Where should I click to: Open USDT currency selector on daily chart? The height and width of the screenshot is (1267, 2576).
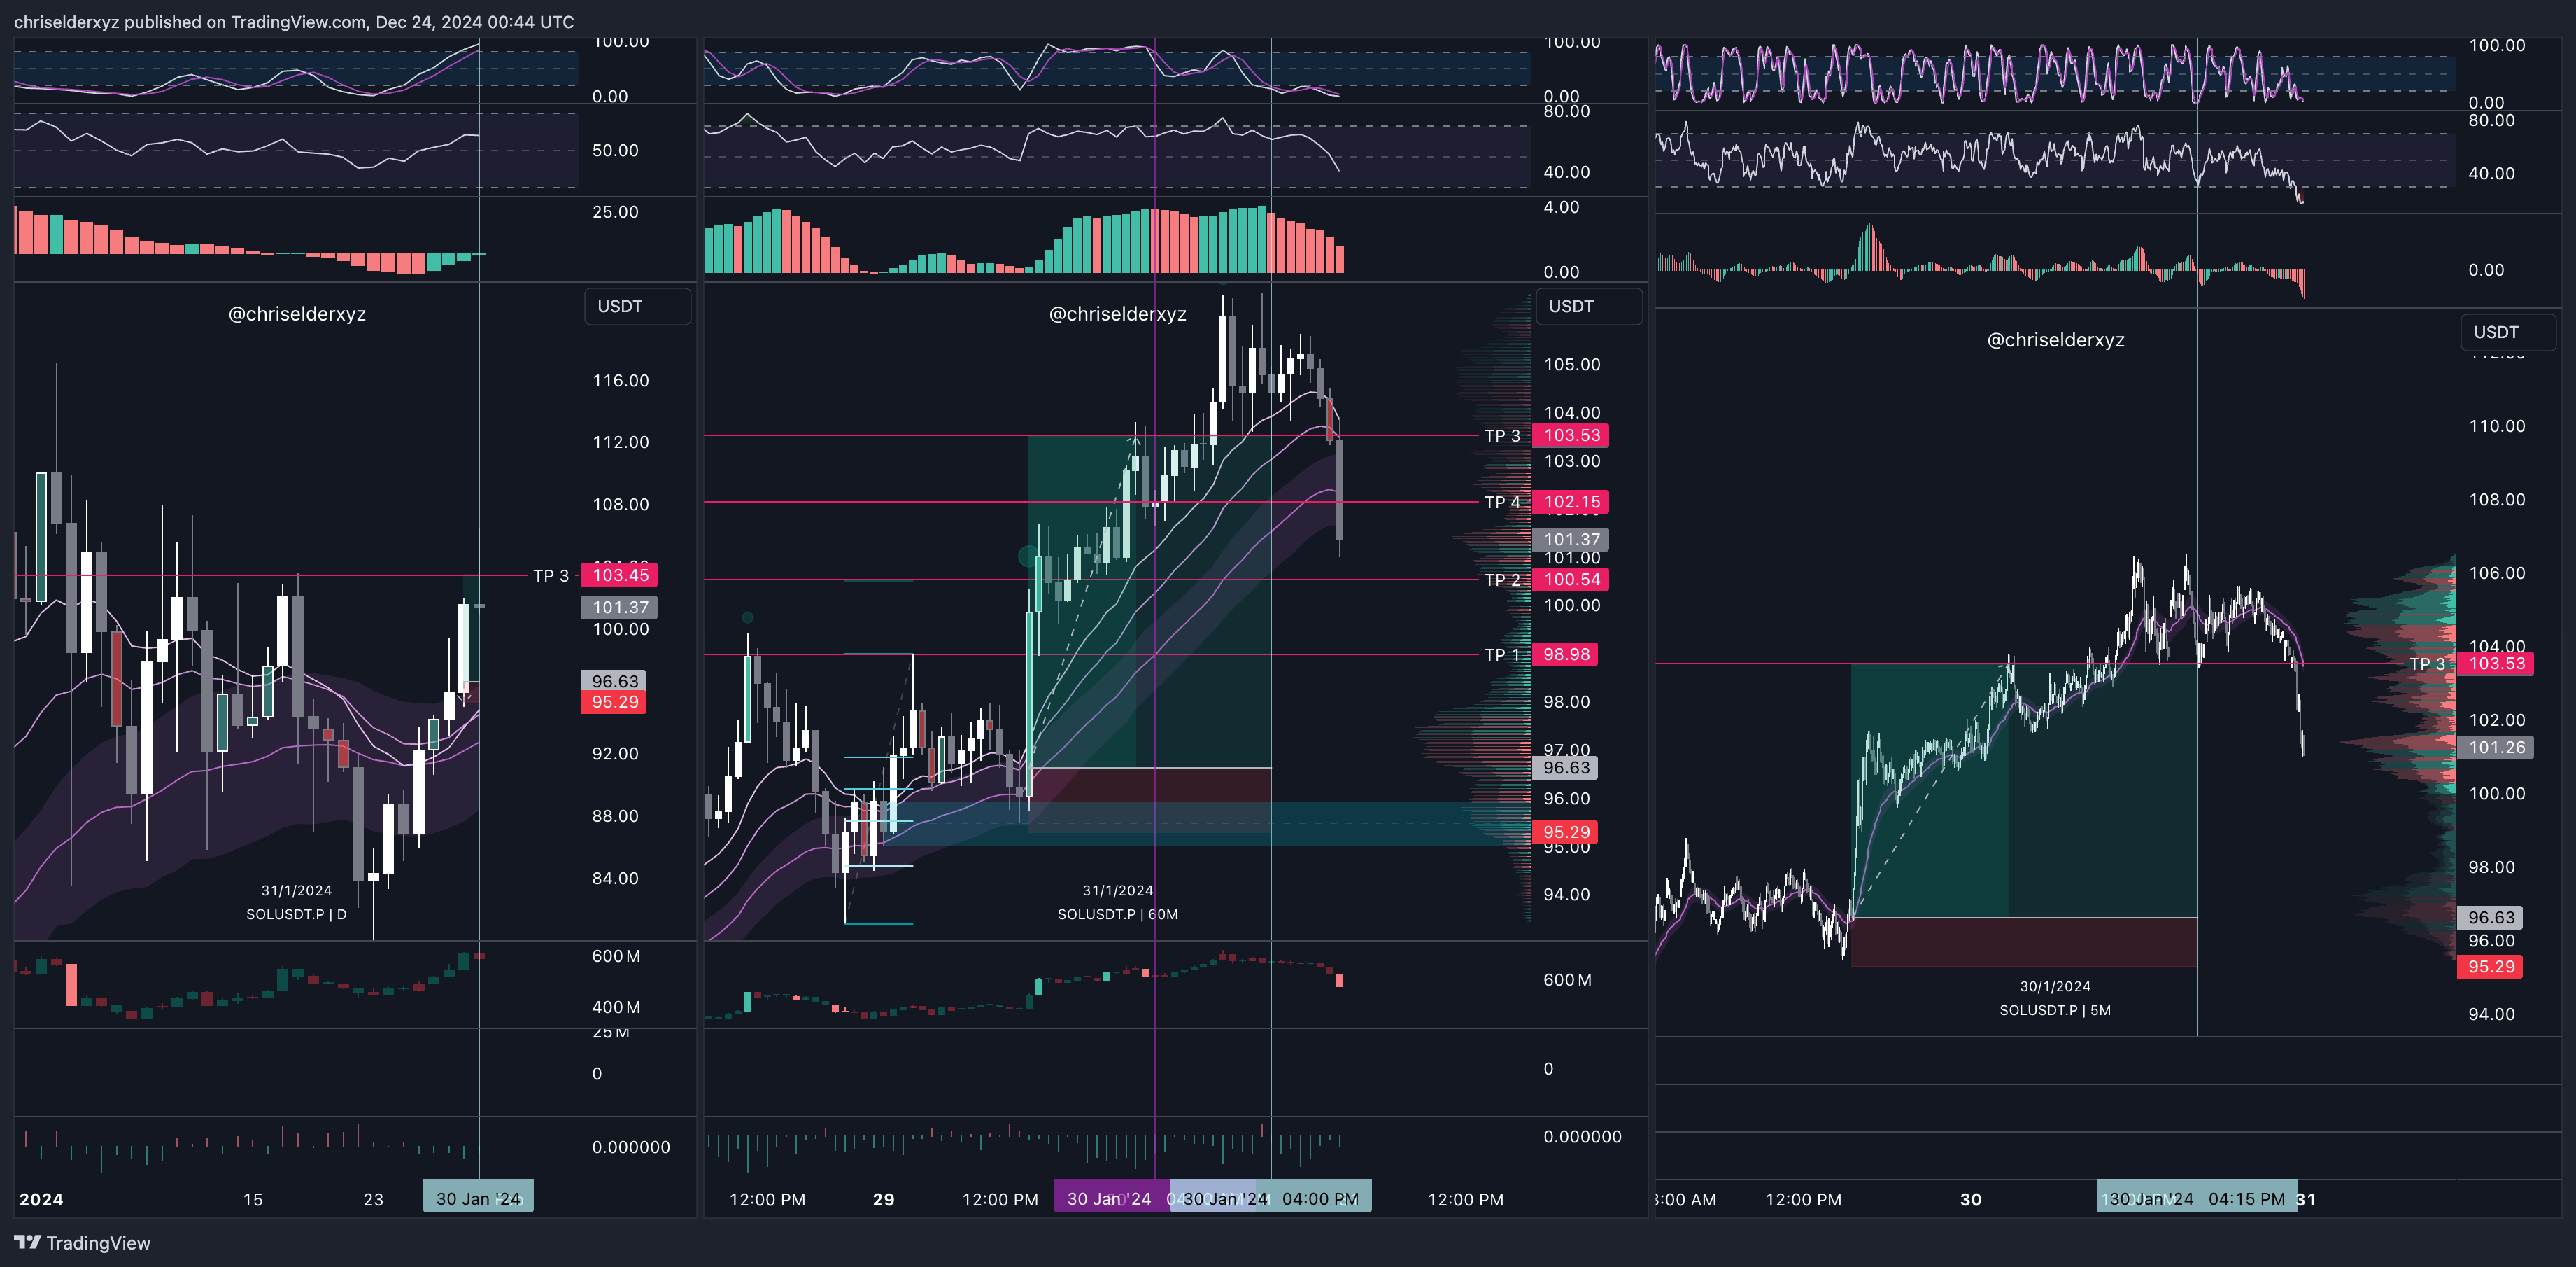point(636,306)
